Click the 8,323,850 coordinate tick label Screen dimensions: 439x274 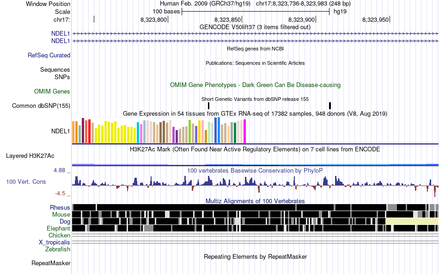click(227, 19)
